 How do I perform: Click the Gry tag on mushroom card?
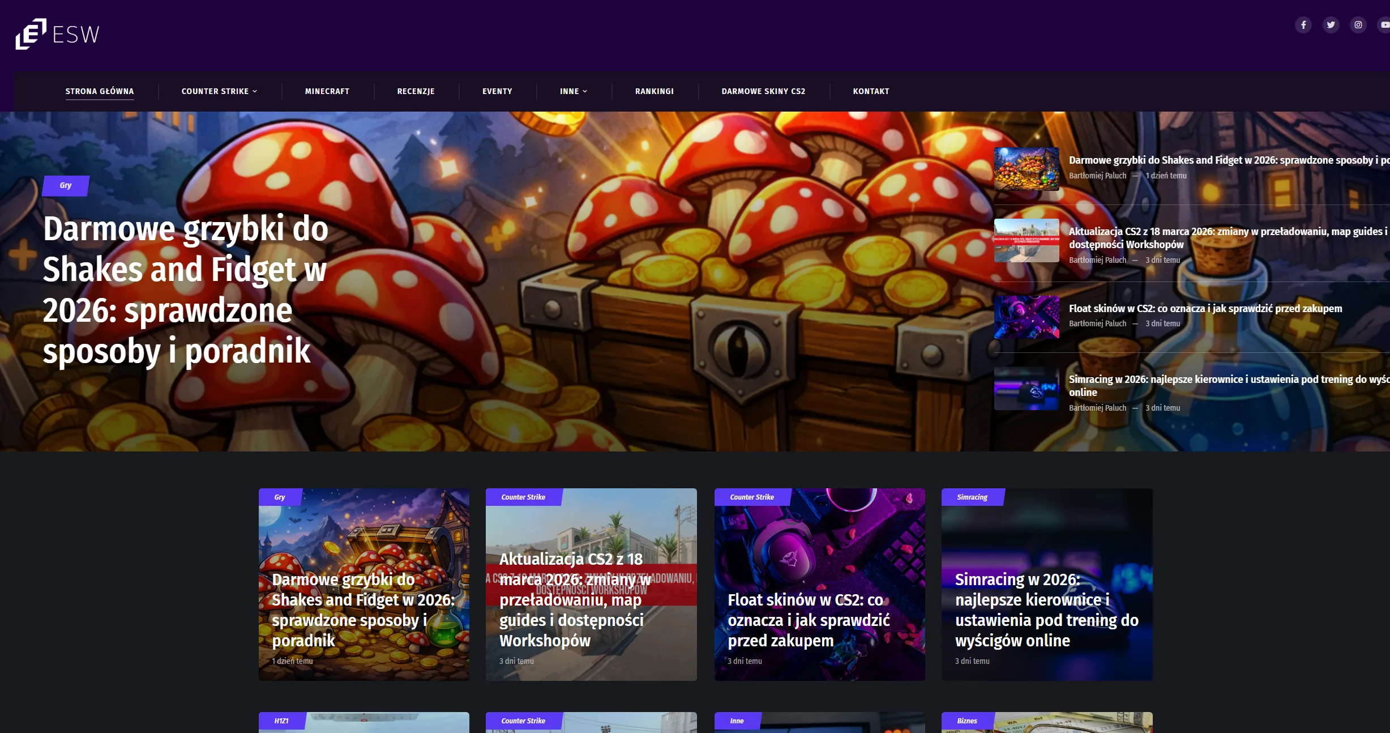pos(280,497)
